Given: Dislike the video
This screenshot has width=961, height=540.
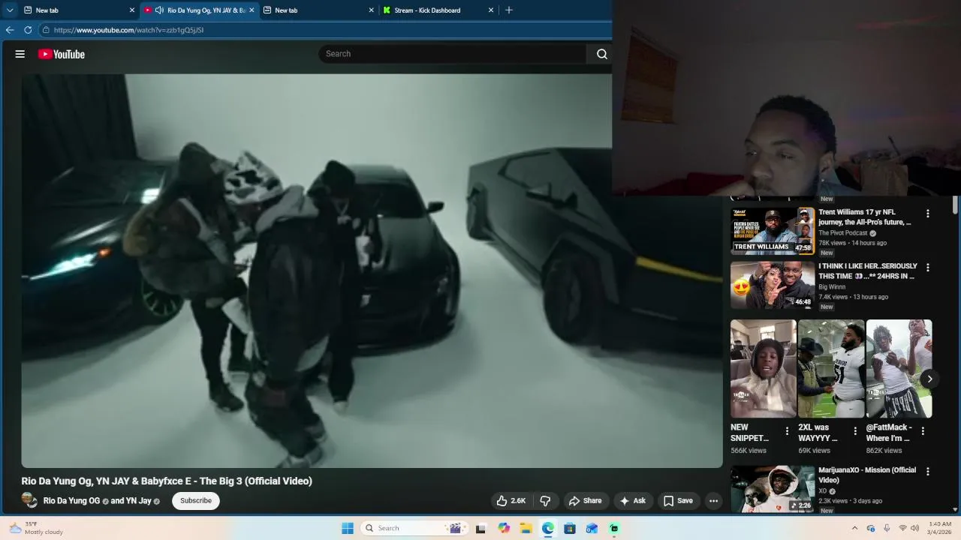Looking at the screenshot, I should (546, 501).
